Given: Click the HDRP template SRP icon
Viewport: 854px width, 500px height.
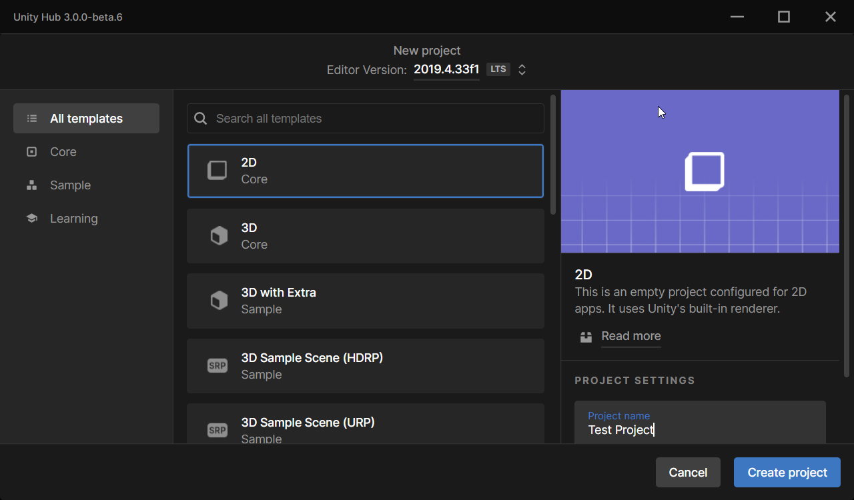Looking at the screenshot, I should click(218, 366).
